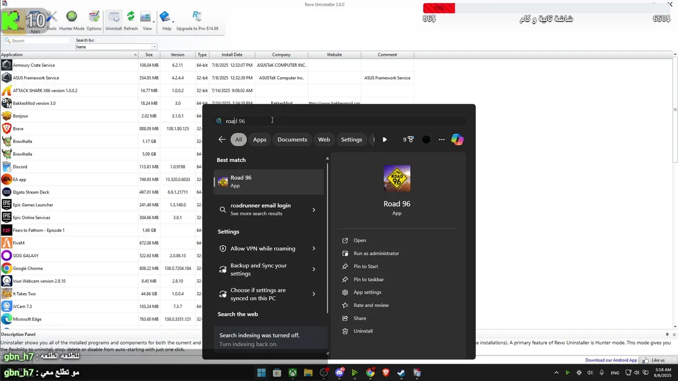Screen dimensions: 678x381
Task: Expand Choose if settings are synced chevron
Action: coord(314,294)
